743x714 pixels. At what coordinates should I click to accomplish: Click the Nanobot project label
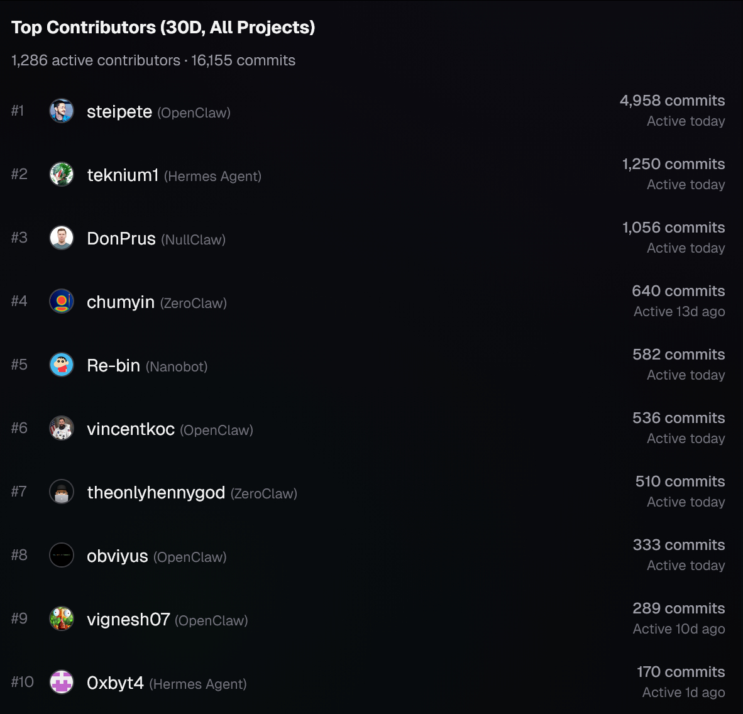(177, 366)
